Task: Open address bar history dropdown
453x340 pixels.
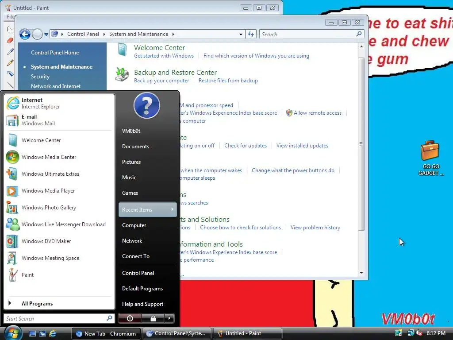Action: tap(241, 35)
